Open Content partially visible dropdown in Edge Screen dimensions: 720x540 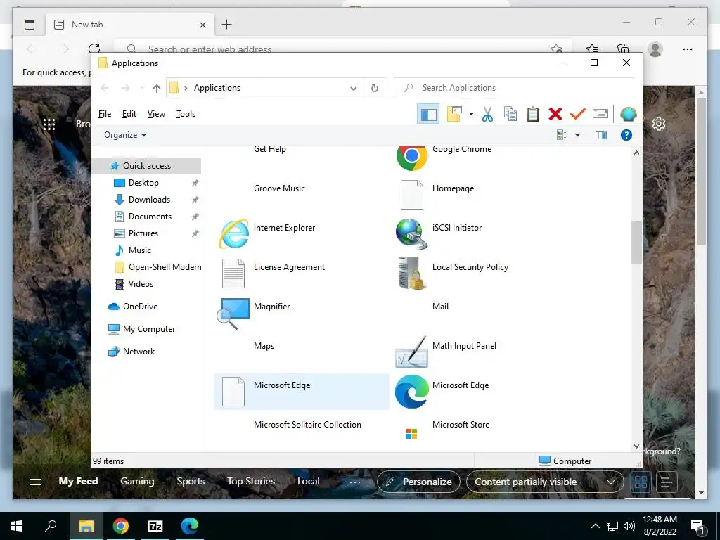545,482
